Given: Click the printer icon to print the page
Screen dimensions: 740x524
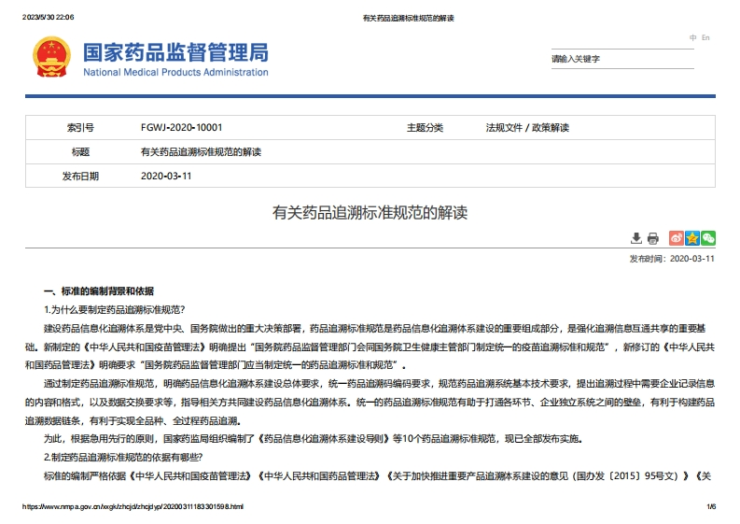Looking at the screenshot, I should point(653,238).
